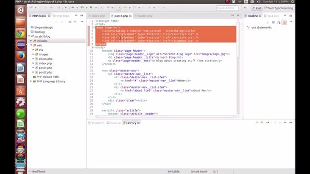Image resolution: width=310 pixels, height=174 pixels.
Task: Open System Settings wrench icon in dock
Action: pyautogui.click(x=20, y=102)
